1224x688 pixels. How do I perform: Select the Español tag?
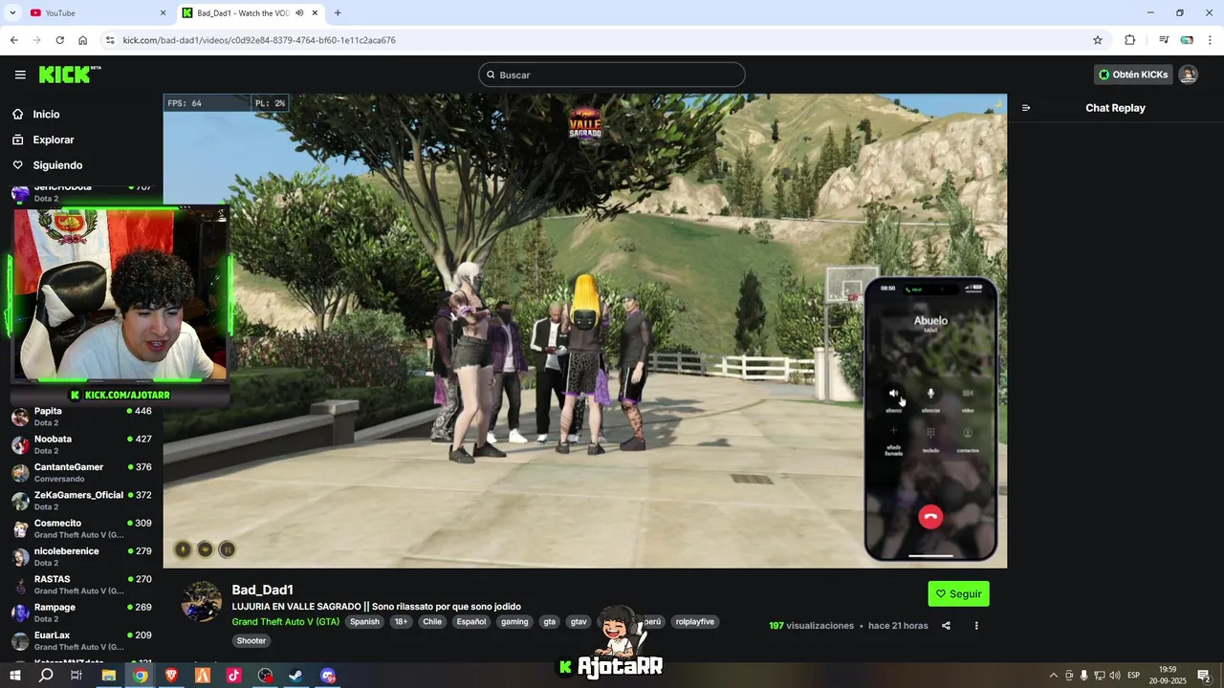pos(470,621)
